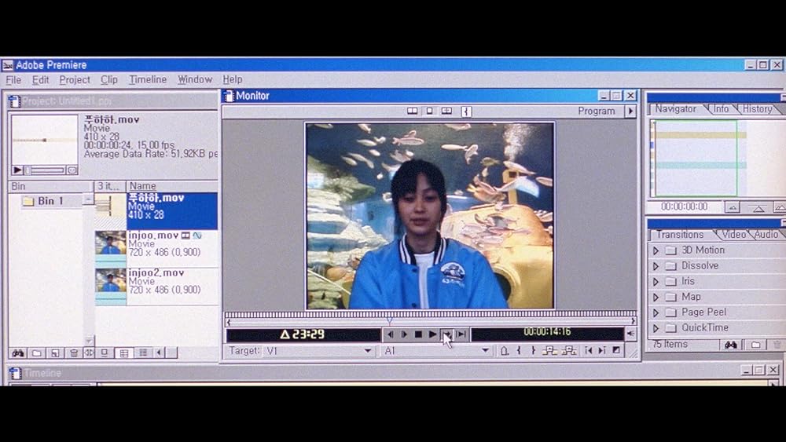Open the Timeline menu

(x=148, y=79)
